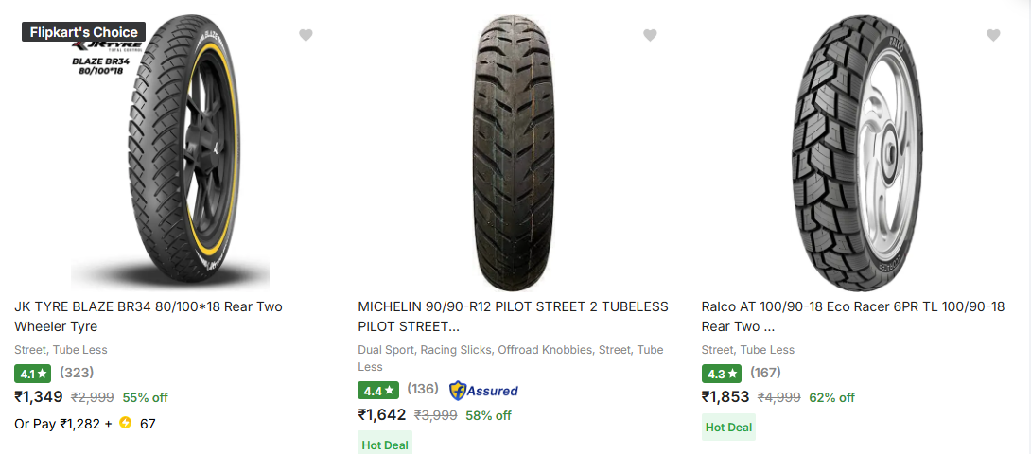
Task: Click the SuperCoin icon beside 67
Action: (125, 423)
